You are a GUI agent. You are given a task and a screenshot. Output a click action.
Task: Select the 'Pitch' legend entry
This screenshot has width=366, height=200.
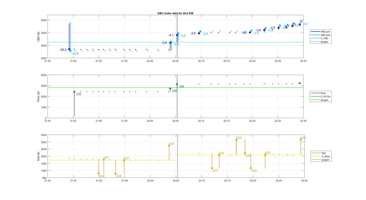click(x=318, y=93)
